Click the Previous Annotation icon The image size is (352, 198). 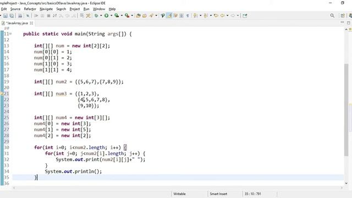[206, 16]
